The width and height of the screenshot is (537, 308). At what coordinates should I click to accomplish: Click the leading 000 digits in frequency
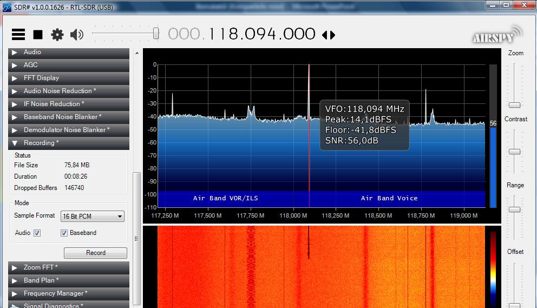[x=184, y=34]
